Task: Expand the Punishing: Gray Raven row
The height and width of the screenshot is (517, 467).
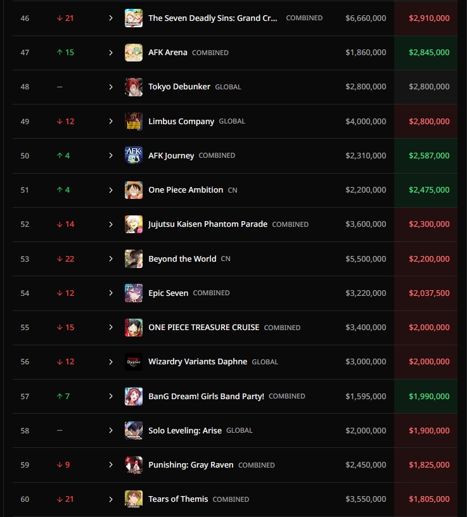Action: tap(111, 465)
